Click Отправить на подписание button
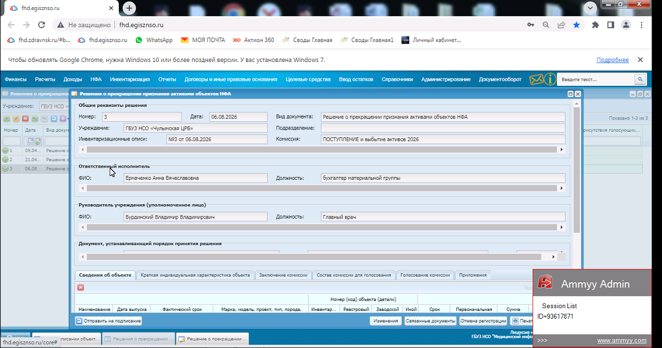The image size is (662, 348). [108, 321]
